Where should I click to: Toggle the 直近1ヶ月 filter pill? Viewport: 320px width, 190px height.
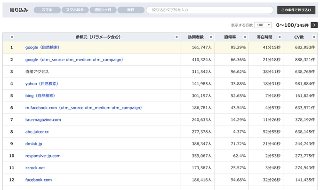coord(103,10)
